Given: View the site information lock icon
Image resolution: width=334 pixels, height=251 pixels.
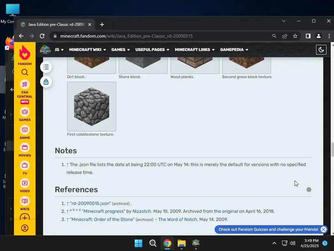Looking at the screenshot, I should point(55,36).
